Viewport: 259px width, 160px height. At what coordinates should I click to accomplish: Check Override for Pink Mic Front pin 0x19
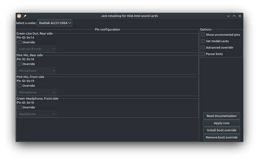pos(20,86)
